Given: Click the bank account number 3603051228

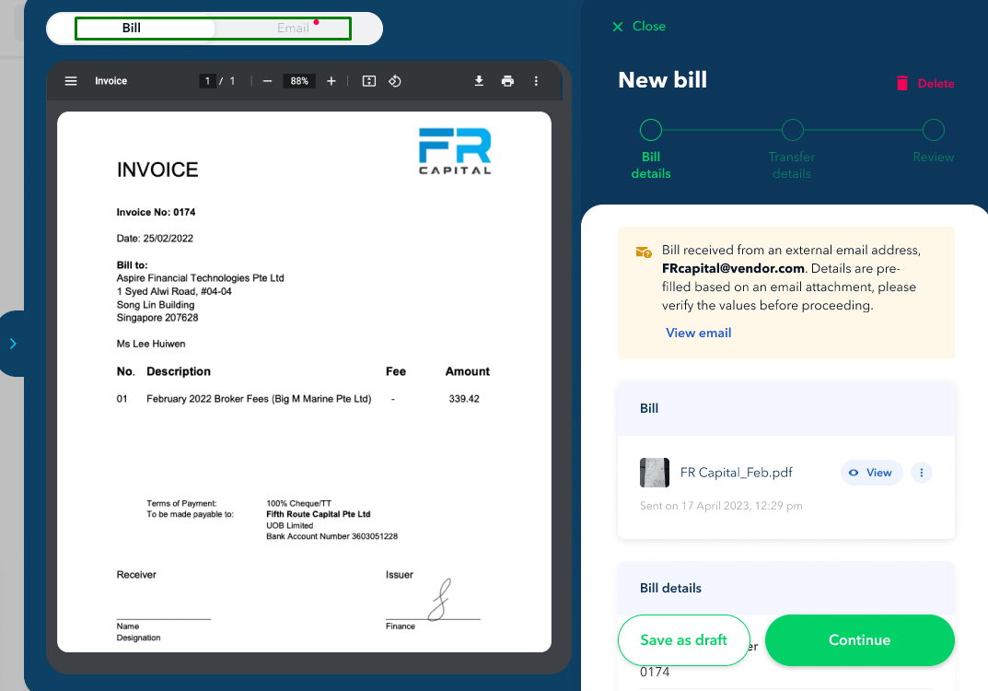Looking at the screenshot, I should point(374,536).
